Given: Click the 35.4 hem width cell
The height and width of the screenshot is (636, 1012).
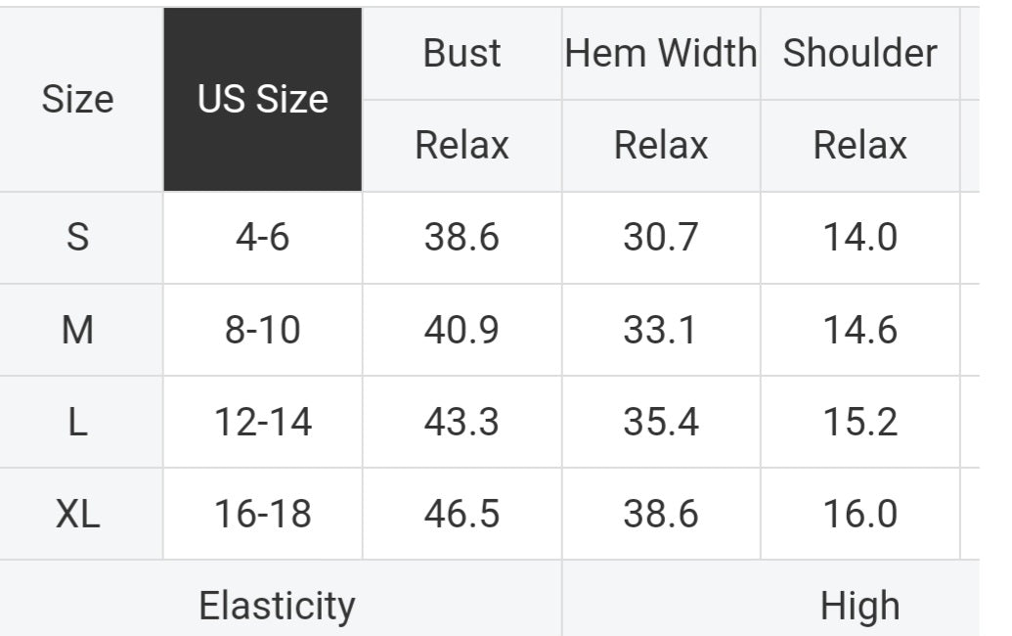Looking at the screenshot, I should pos(661,422).
